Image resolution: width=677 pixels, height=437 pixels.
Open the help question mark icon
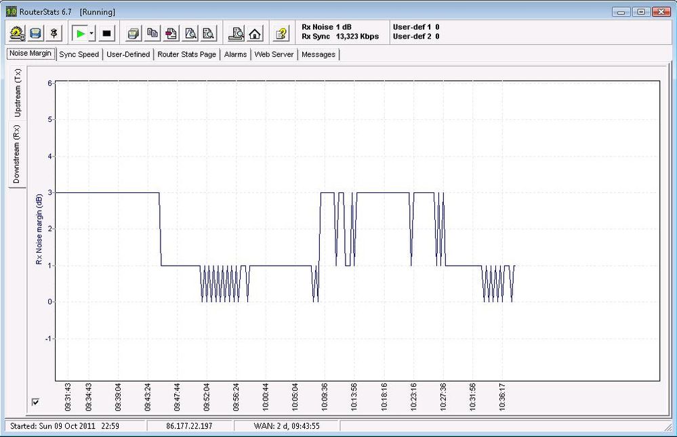point(281,33)
